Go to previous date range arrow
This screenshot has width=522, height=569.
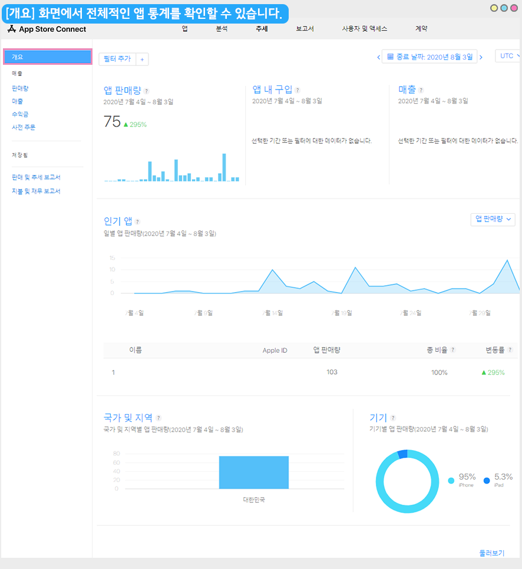[378, 57]
